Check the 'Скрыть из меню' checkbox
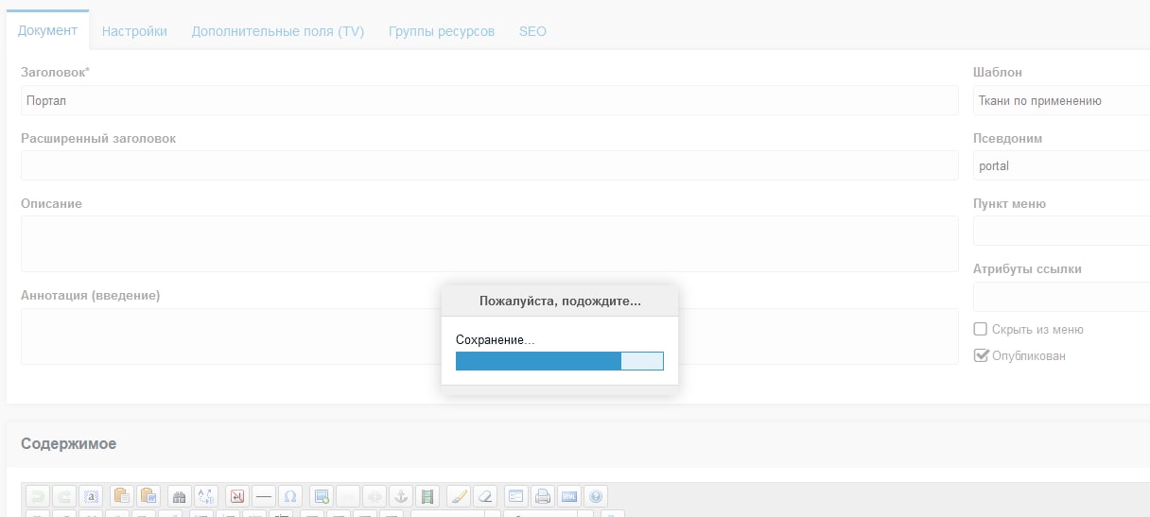Viewport: 1150px width, 517px height. coord(981,329)
